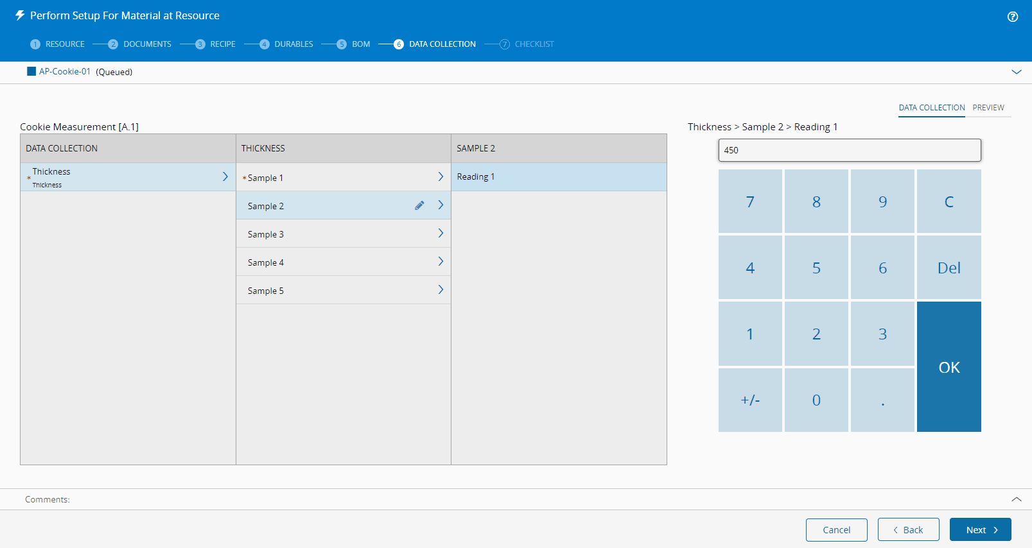Click the blue AP-Cookie-01 material square icon
Screen dimensions: 1032x548
click(31, 71)
